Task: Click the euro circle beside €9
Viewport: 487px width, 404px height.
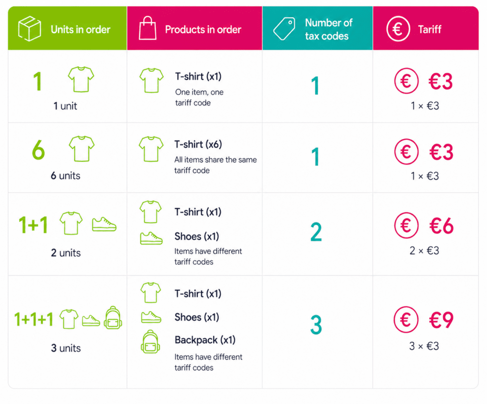Action: [406, 319]
